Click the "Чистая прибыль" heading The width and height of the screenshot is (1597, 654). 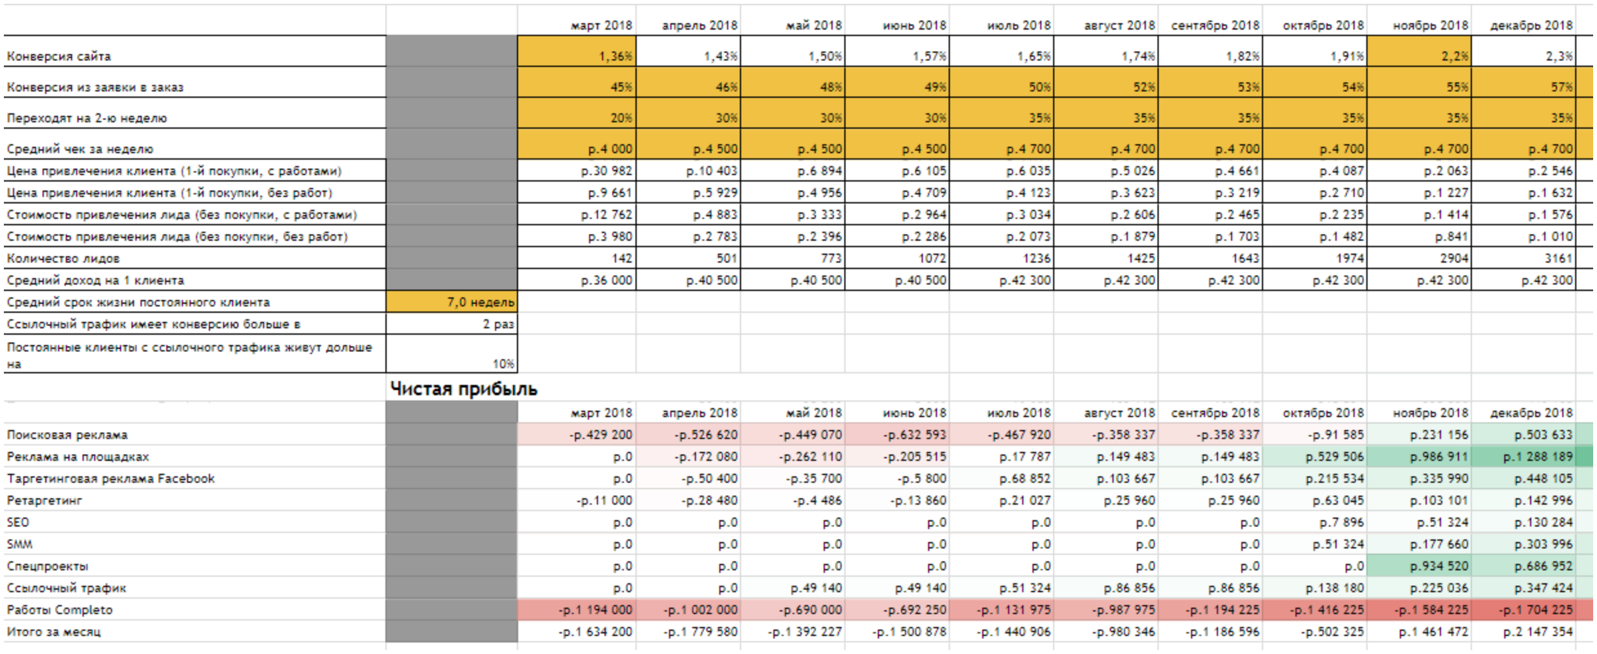coord(463,389)
